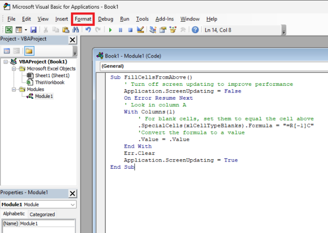This screenshot has height=233, width=328.
Task: Run the macro with green play icon
Action: tap(110, 30)
